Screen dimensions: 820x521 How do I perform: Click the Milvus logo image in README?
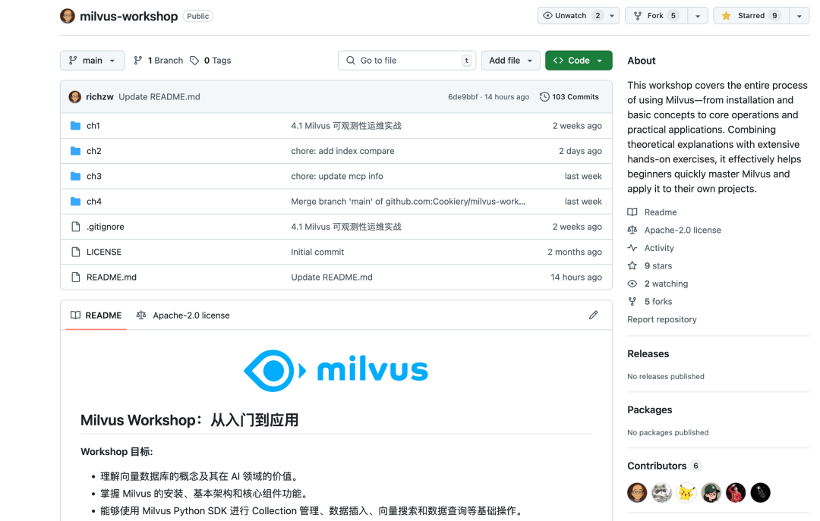(336, 371)
